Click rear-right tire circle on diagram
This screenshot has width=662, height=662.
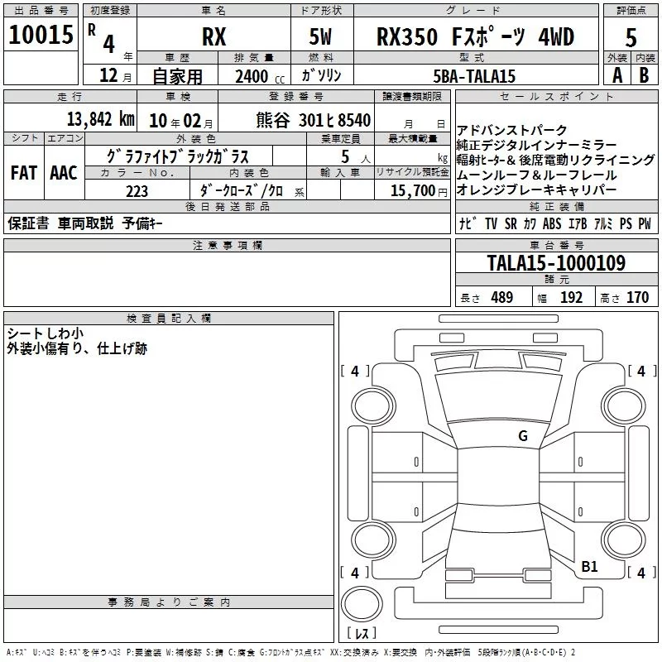[x=622, y=540]
